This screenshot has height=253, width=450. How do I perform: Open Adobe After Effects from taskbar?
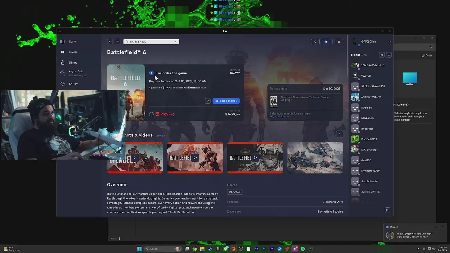[256, 249]
